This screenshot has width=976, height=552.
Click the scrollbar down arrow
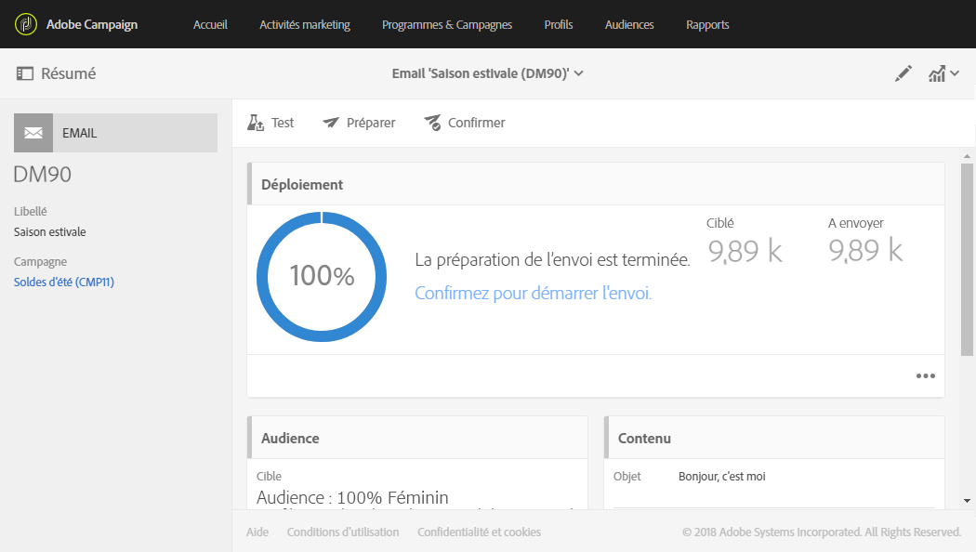967,500
